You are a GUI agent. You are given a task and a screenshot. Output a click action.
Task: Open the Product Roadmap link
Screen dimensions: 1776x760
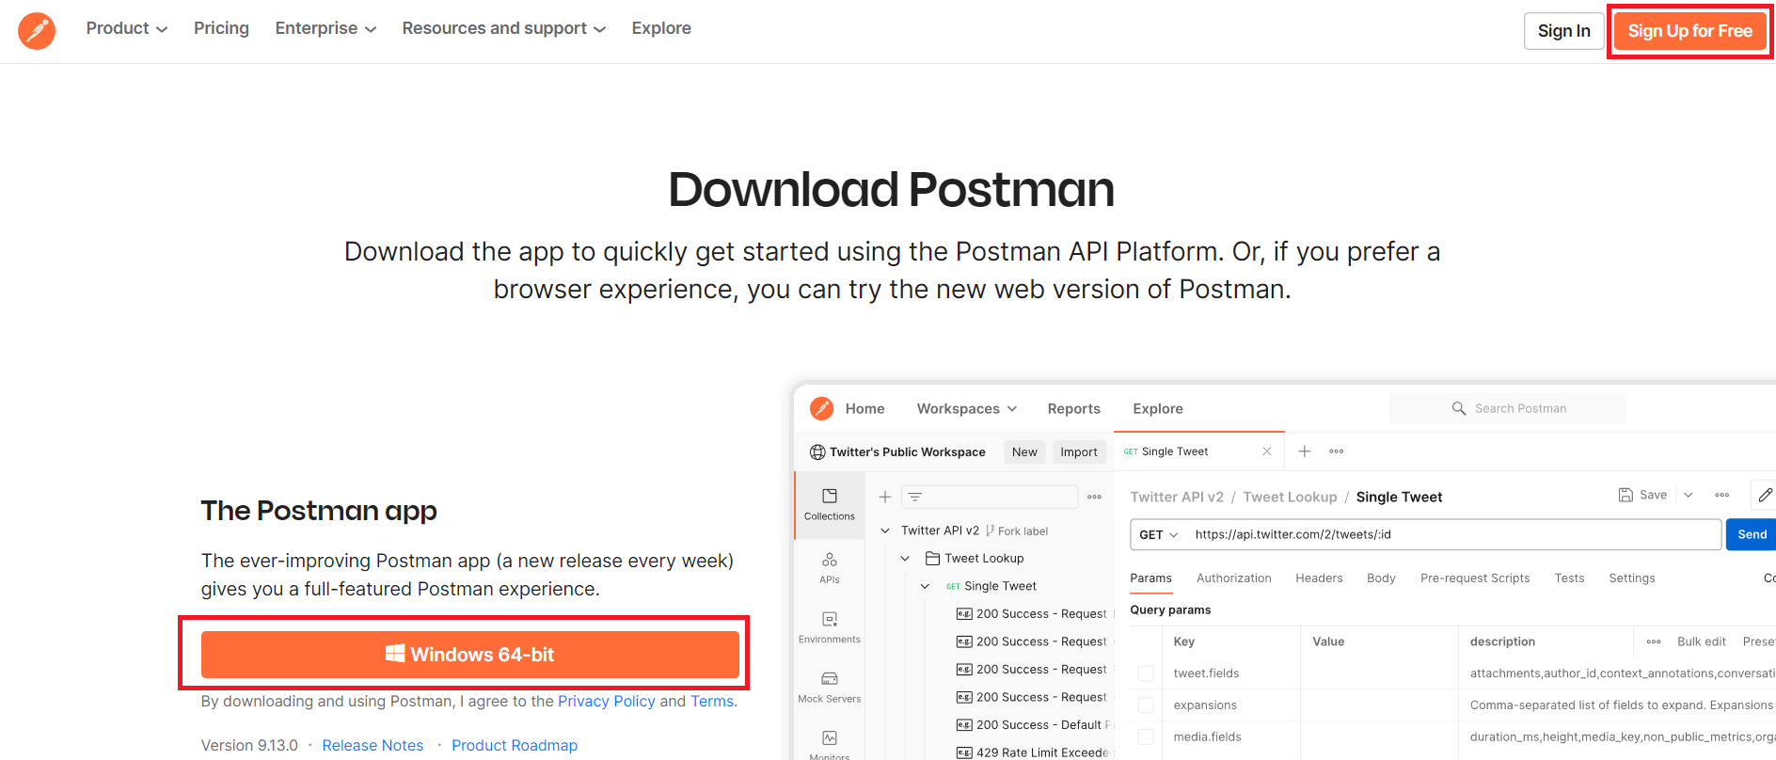coord(515,745)
